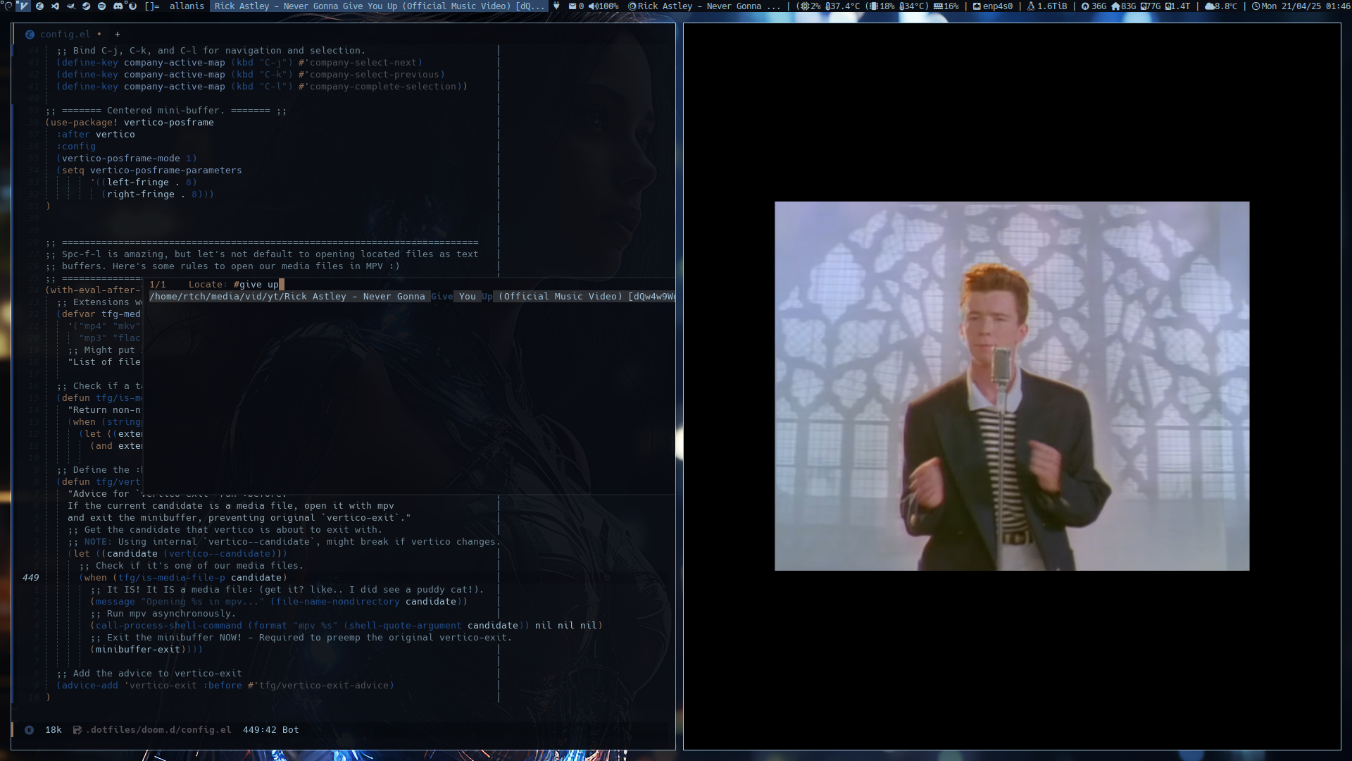
Task: Click the use-package! vertico-posframe line
Action: tap(130, 123)
